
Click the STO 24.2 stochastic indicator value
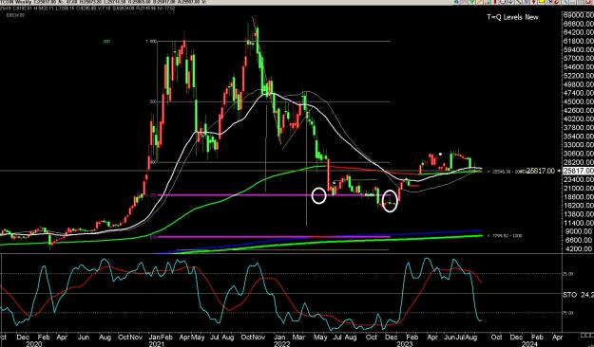tap(579, 295)
